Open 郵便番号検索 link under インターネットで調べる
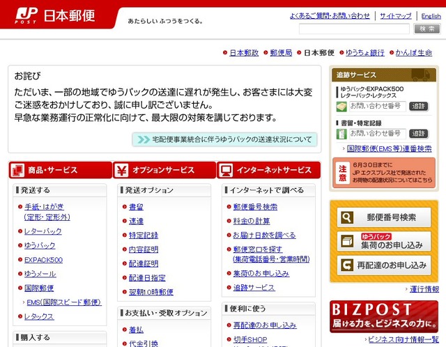This screenshot has width=446, height=347. [255, 207]
